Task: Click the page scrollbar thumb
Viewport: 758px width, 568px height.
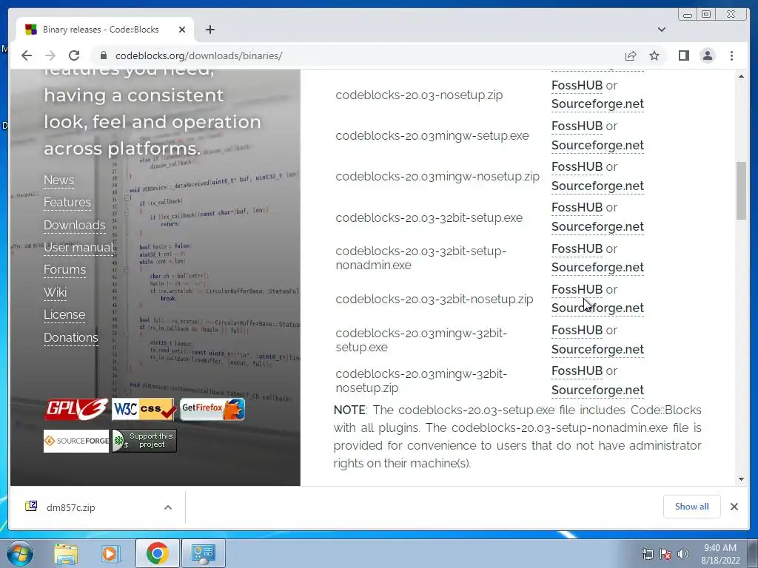Action: (741, 191)
